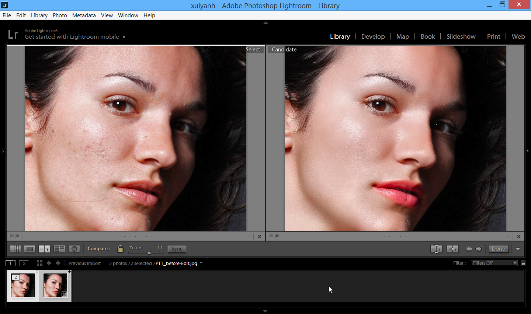The image size is (531, 314).
Task: Flag the Select photo as pick
Action: click(x=12, y=236)
